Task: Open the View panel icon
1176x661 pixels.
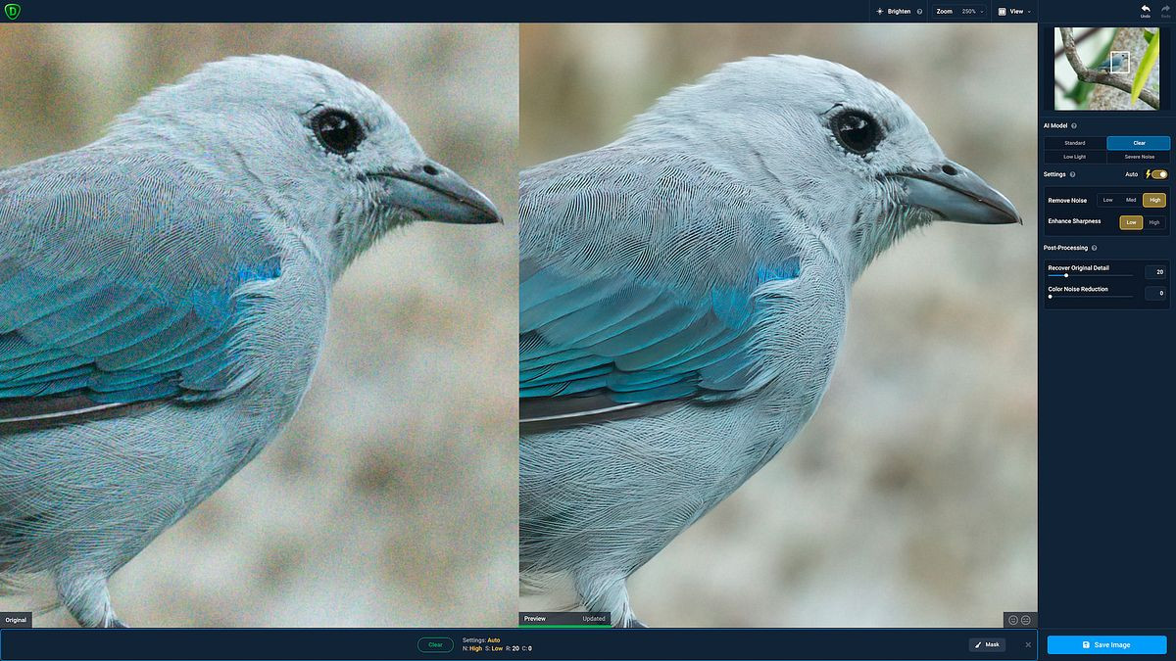Action: [1002, 11]
